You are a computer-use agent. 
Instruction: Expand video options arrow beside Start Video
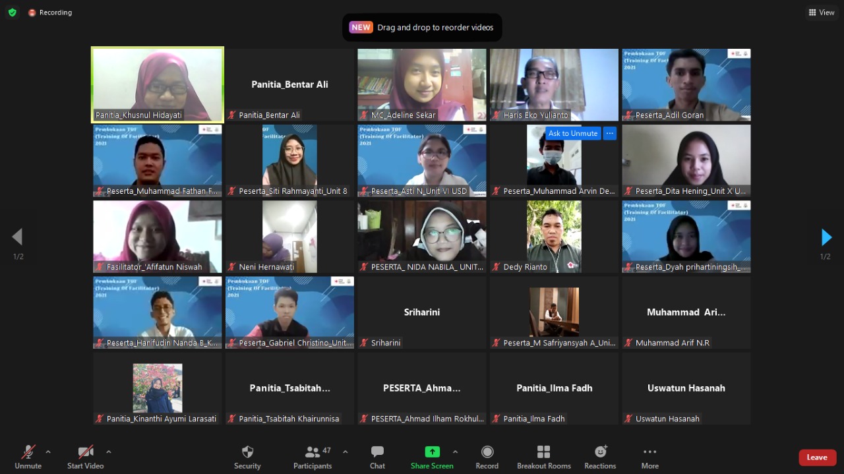click(x=109, y=452)
